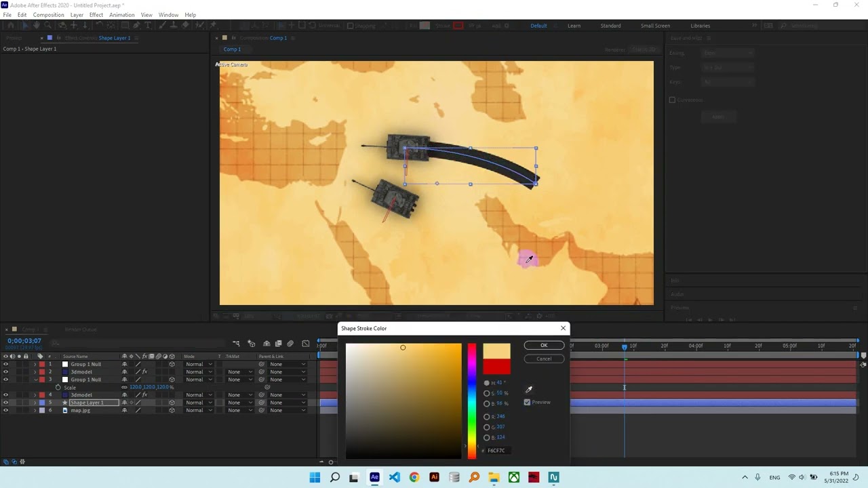Screen dimensions: 868x488
Task: Open the Animation menu
Action: point(122,15)
